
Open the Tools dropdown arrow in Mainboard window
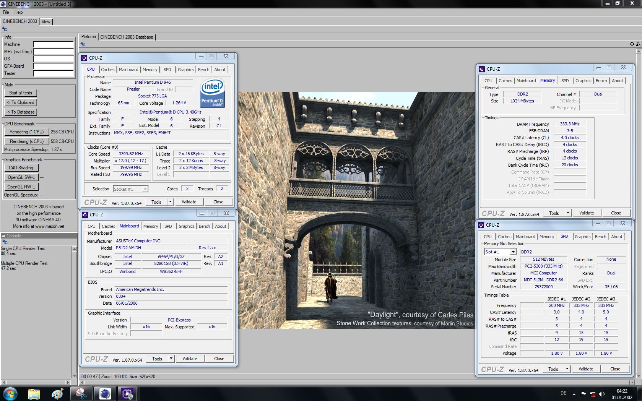(171, 359)
